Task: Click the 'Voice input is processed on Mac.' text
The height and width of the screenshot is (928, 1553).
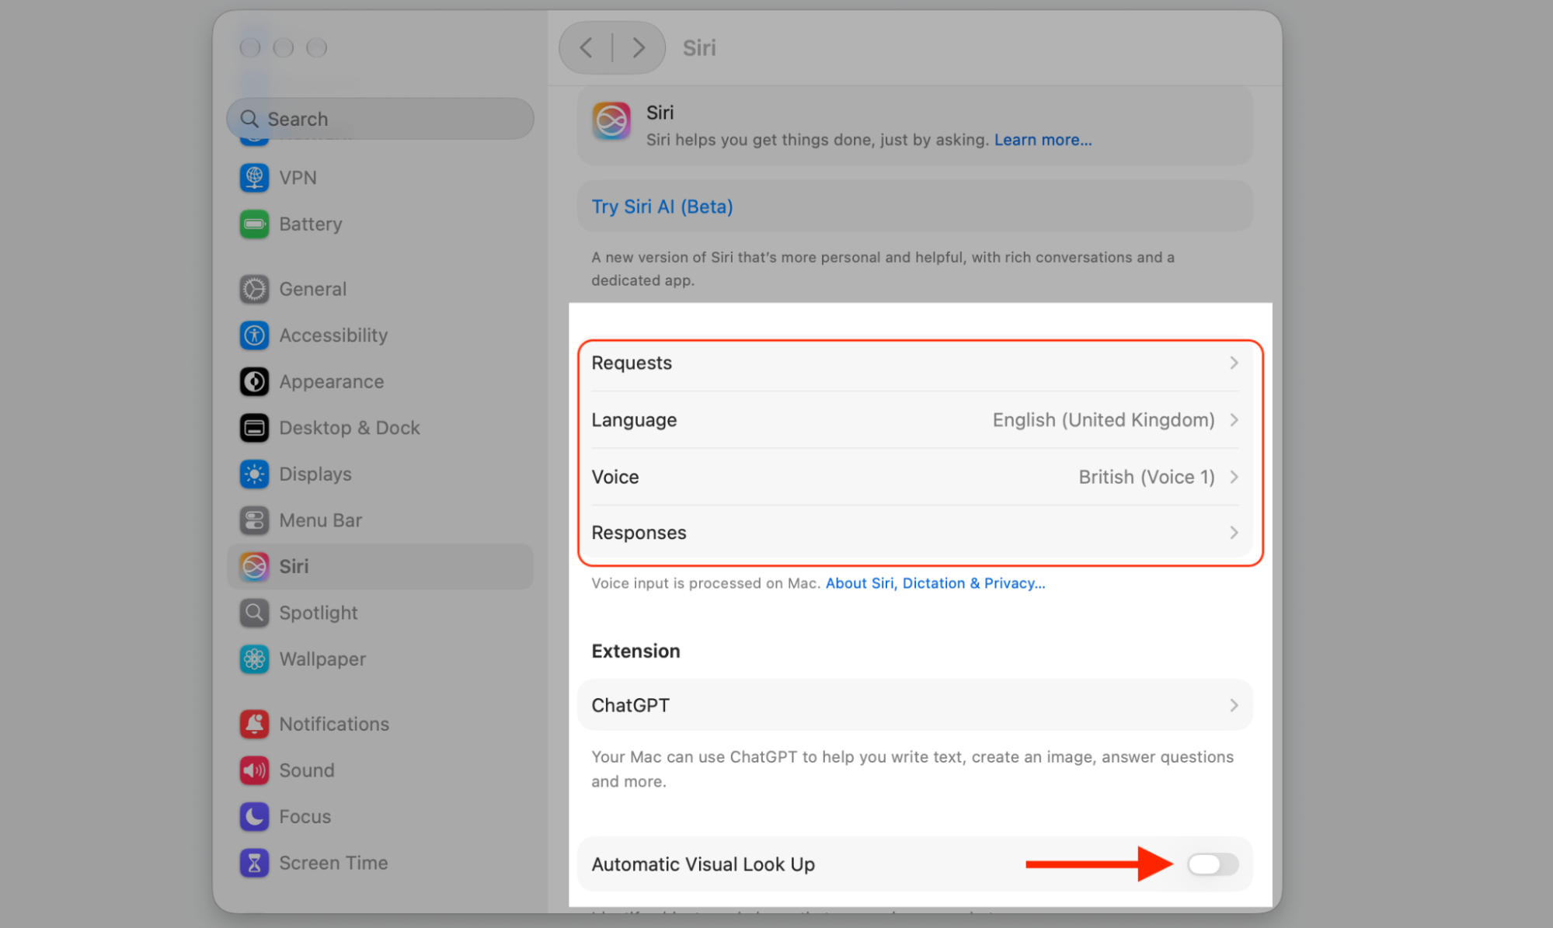Action: 705,583
